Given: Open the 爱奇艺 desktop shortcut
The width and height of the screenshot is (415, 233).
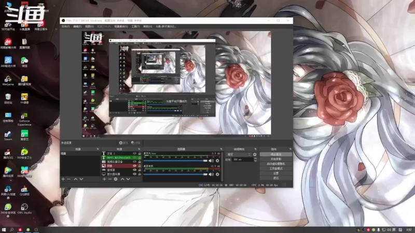Looking at the screenshot, I should click(24, 136).
